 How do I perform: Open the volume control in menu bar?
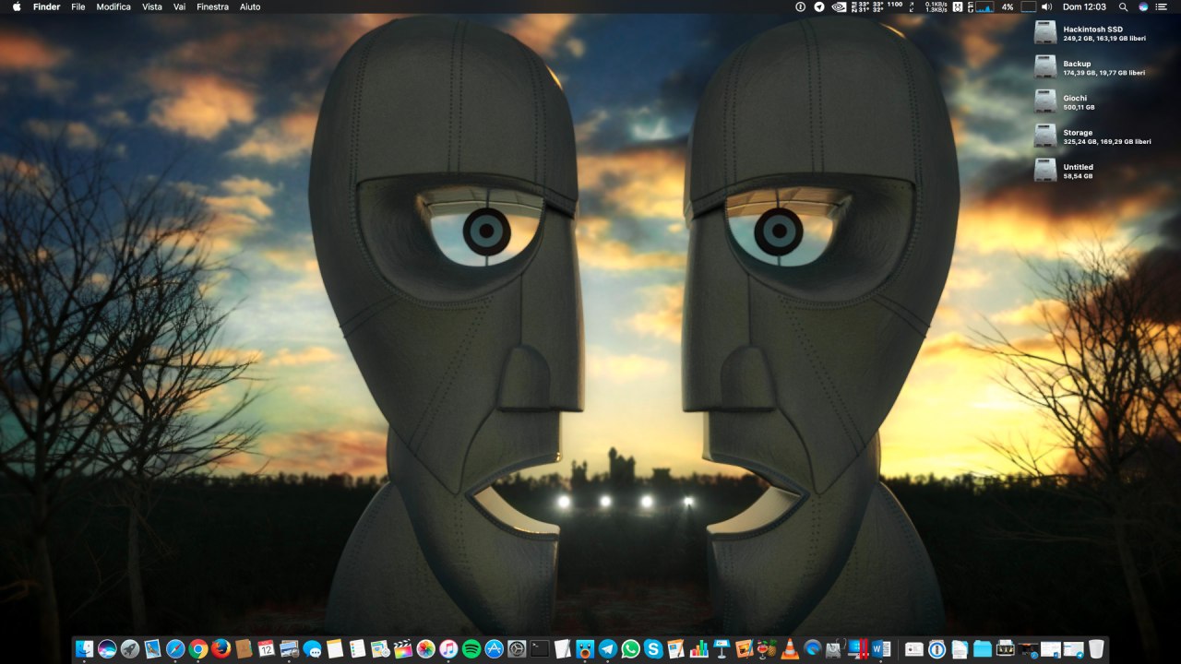tap(1047, 6)
